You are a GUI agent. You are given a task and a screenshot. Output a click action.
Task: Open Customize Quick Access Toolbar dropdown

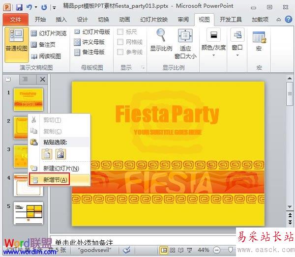(55, 8)
